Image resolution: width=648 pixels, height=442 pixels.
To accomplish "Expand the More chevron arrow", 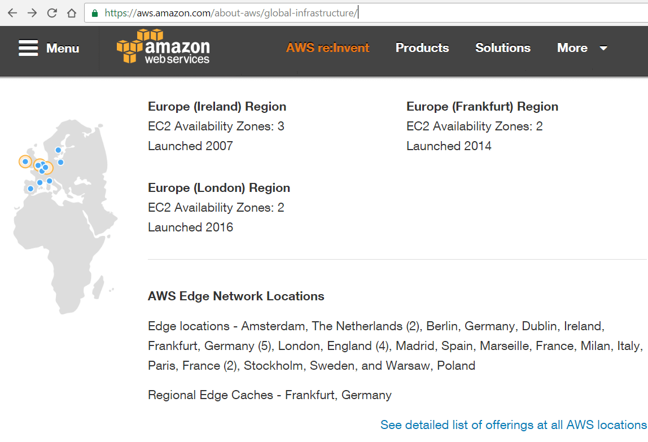I will coord(603,49).
